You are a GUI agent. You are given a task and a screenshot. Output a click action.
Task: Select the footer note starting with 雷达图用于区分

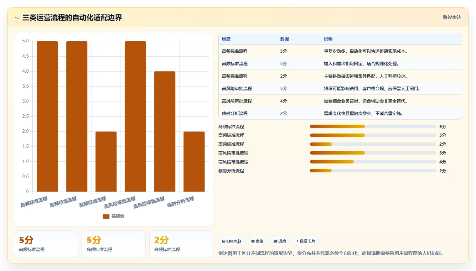(x=331, y=254)
